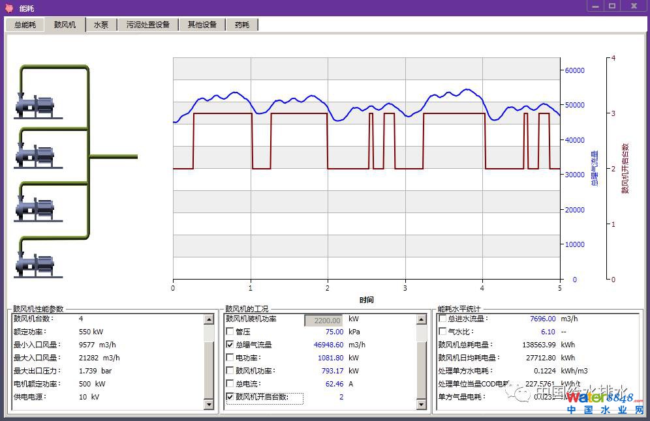Check the 电功率 checkbox
Viewport: 650px width, 421px height.
pyautogui.click(x=230, y=358)
